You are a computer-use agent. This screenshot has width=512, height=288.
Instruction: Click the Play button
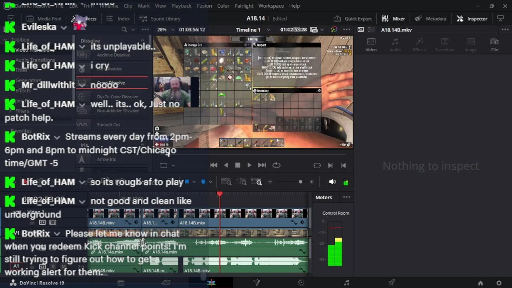[249, 165]
